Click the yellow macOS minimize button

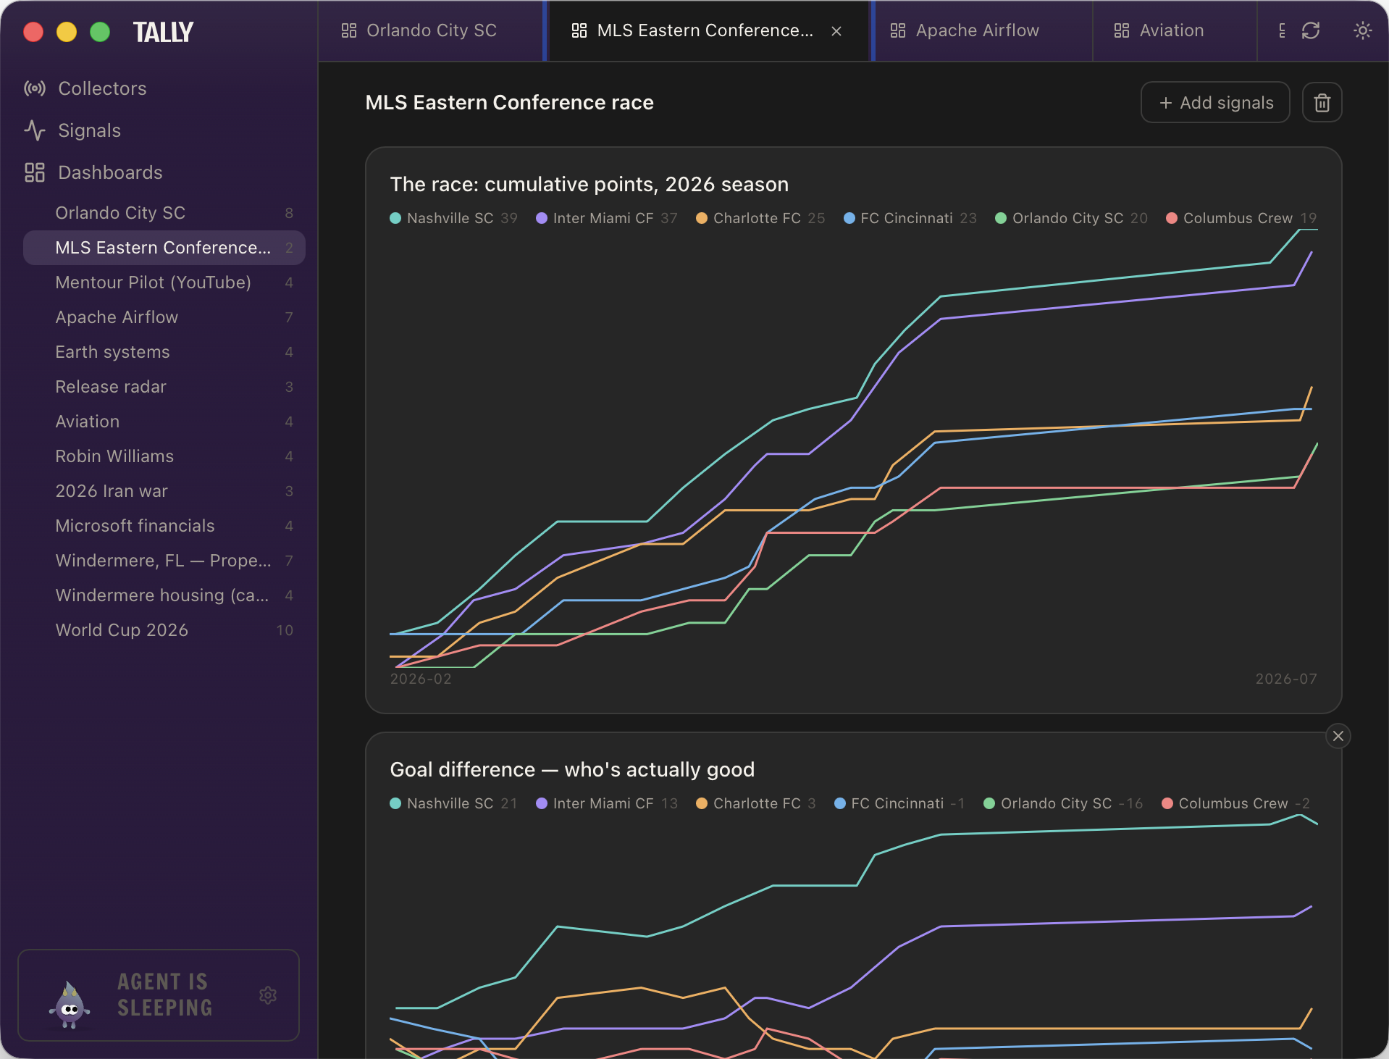pos(67,32)
